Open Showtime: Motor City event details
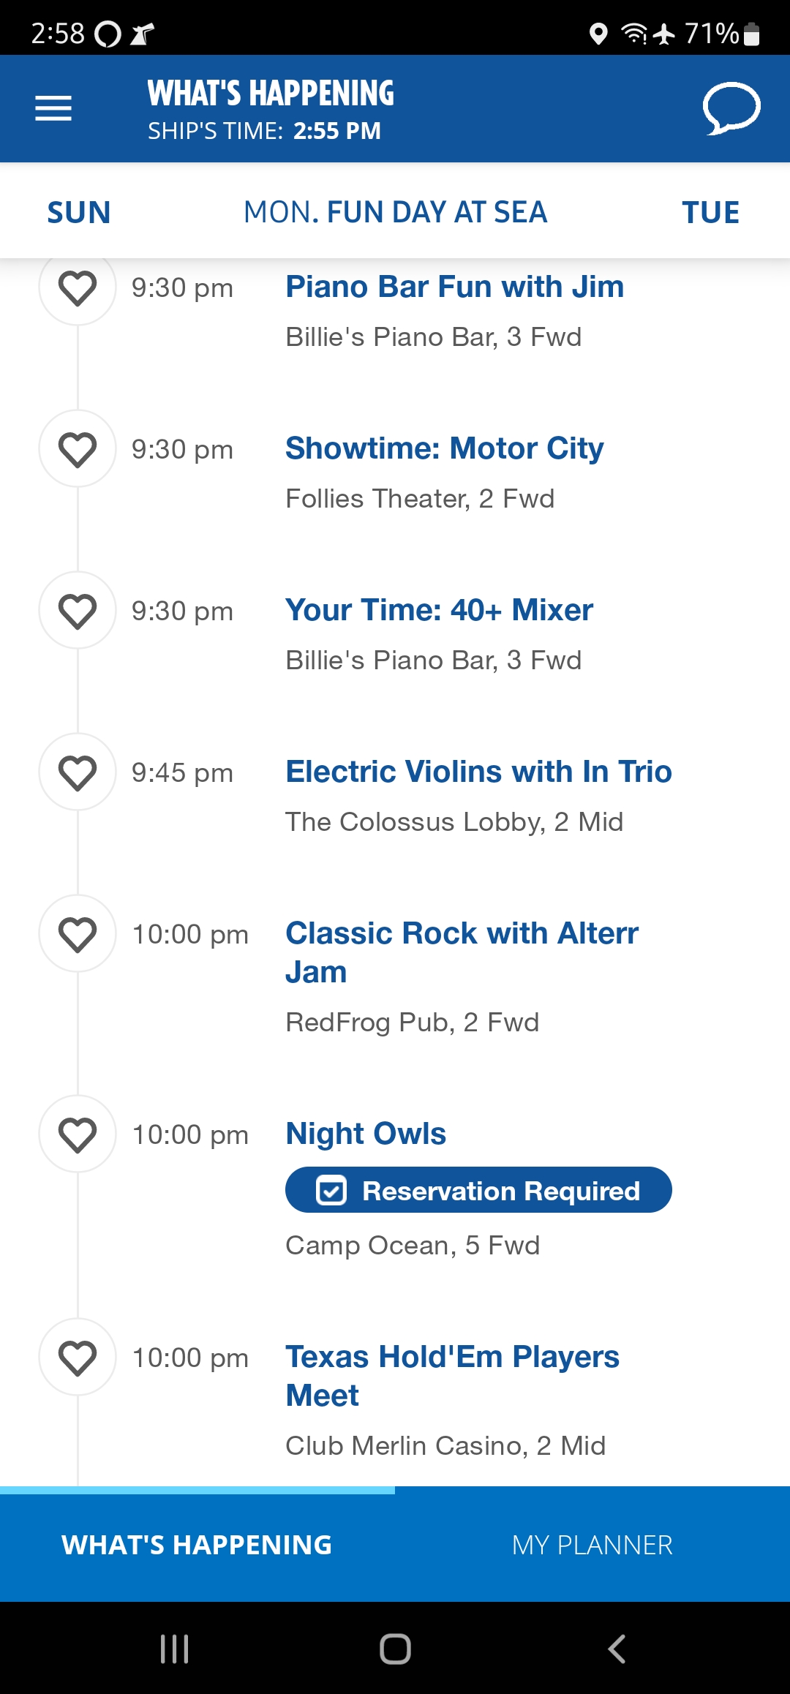The width and height of the screenshot is (790, 1694). 445,448
